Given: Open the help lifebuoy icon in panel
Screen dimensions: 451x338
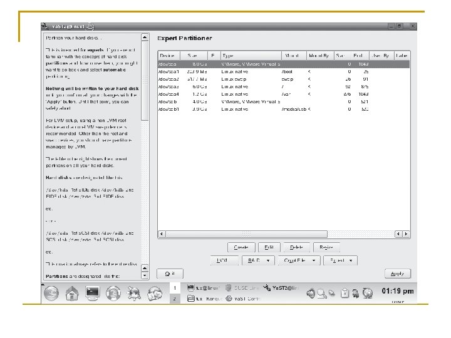Looking at the screenshot, I should tap(113, 294).
